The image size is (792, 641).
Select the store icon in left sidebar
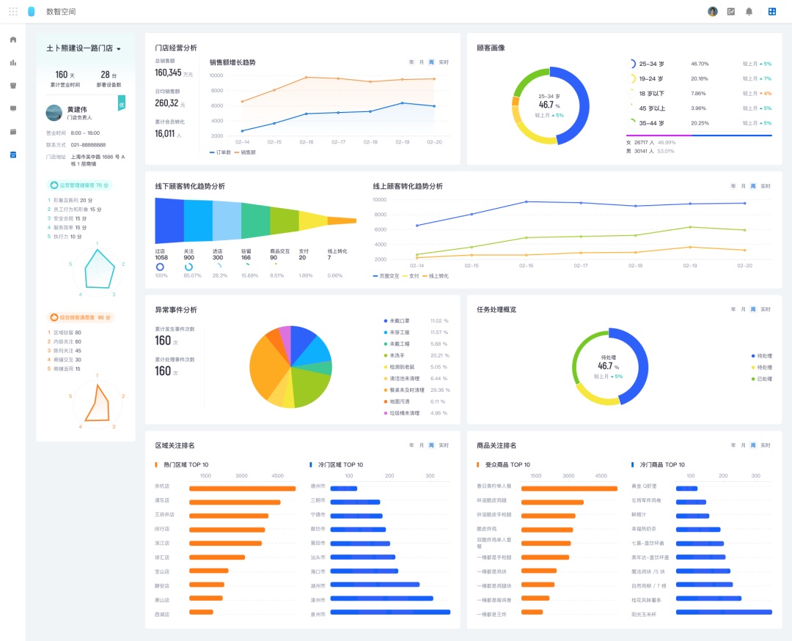click(12, 86)
